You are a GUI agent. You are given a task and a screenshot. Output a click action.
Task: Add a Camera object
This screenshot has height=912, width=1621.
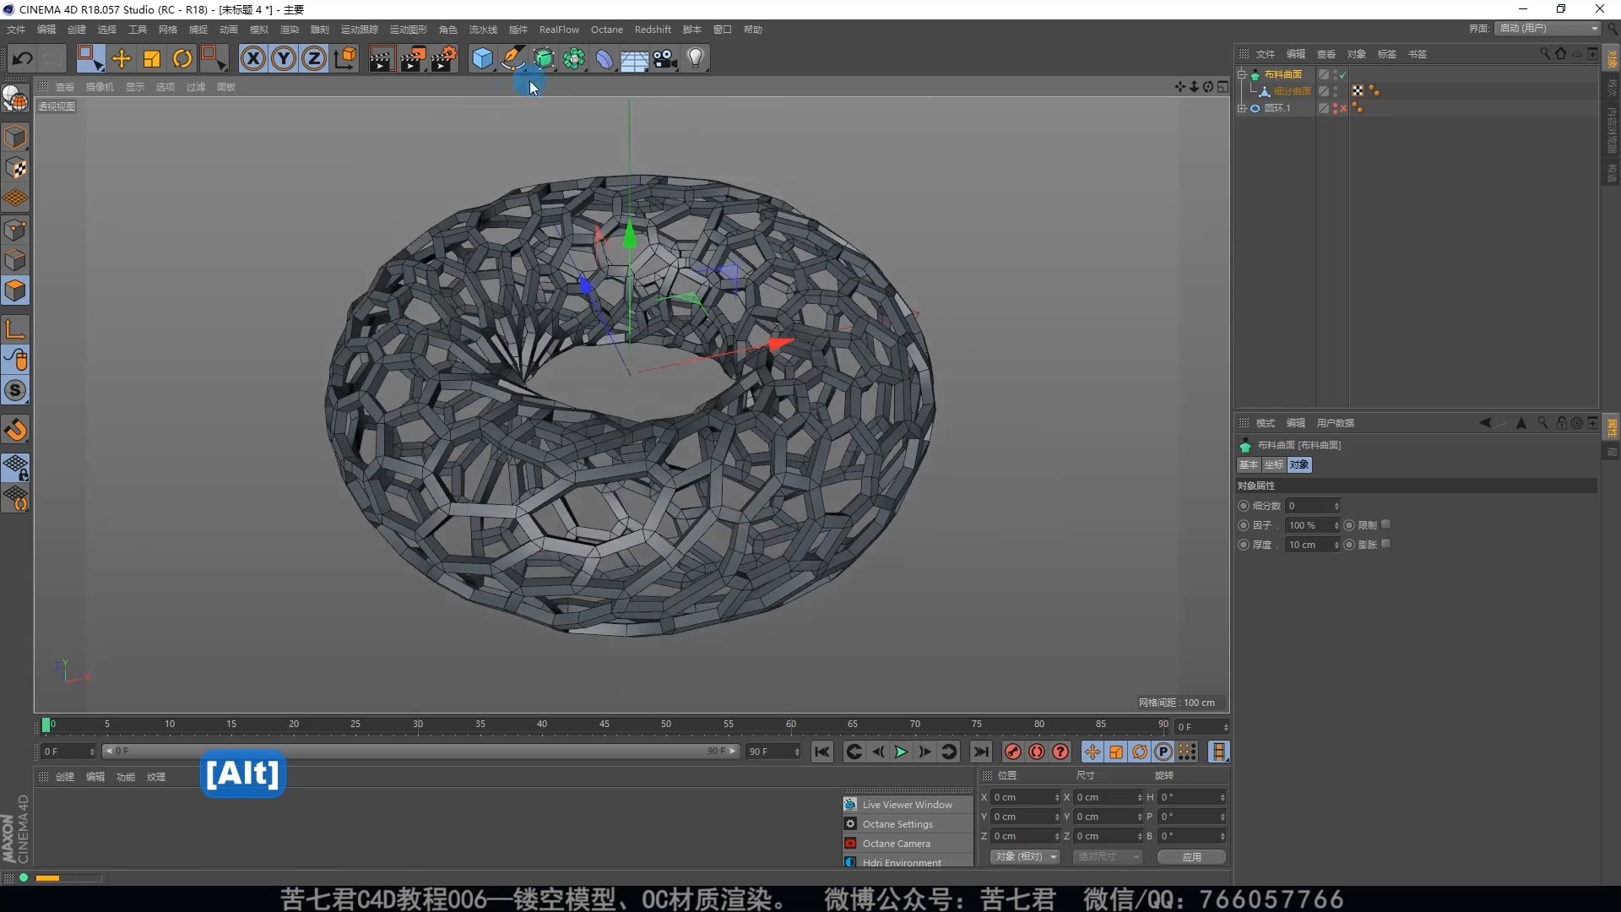click(665, 58)
